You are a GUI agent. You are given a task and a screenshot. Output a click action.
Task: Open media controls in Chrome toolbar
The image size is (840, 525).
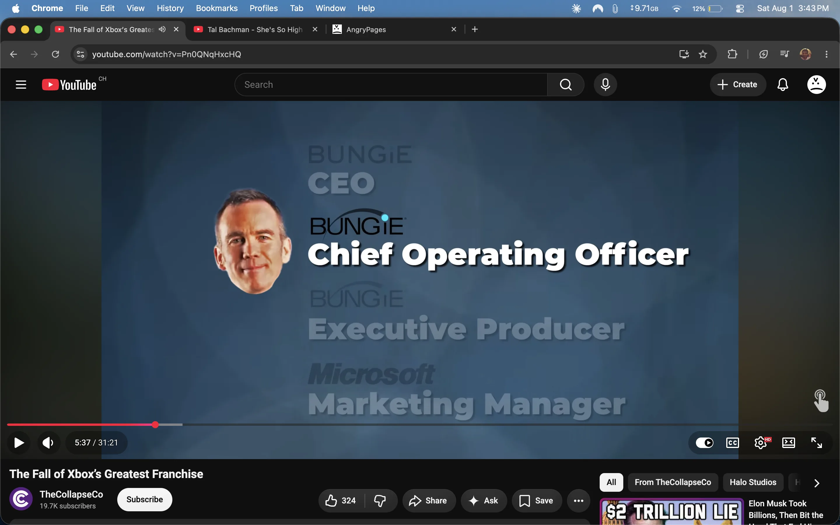(785, 54)
